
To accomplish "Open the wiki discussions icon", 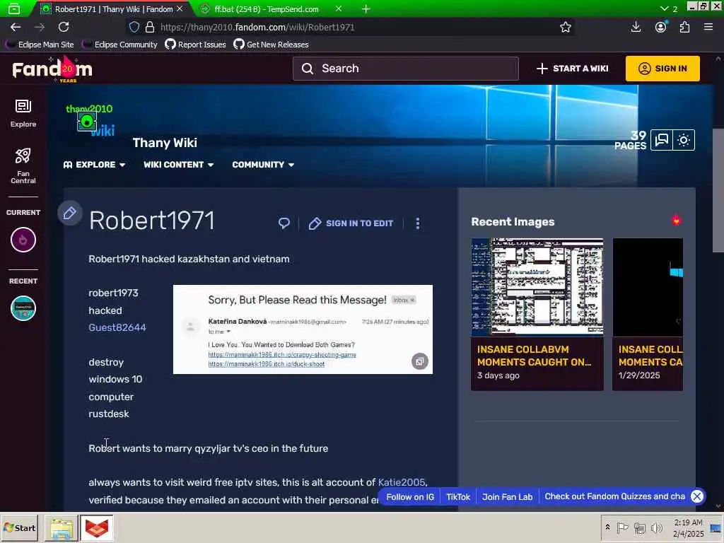I will [661, 140].
